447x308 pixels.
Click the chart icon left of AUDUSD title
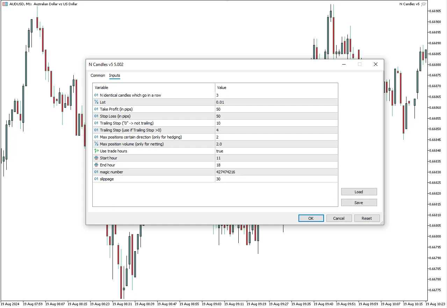pyautogui.click(x=5, y=4)
